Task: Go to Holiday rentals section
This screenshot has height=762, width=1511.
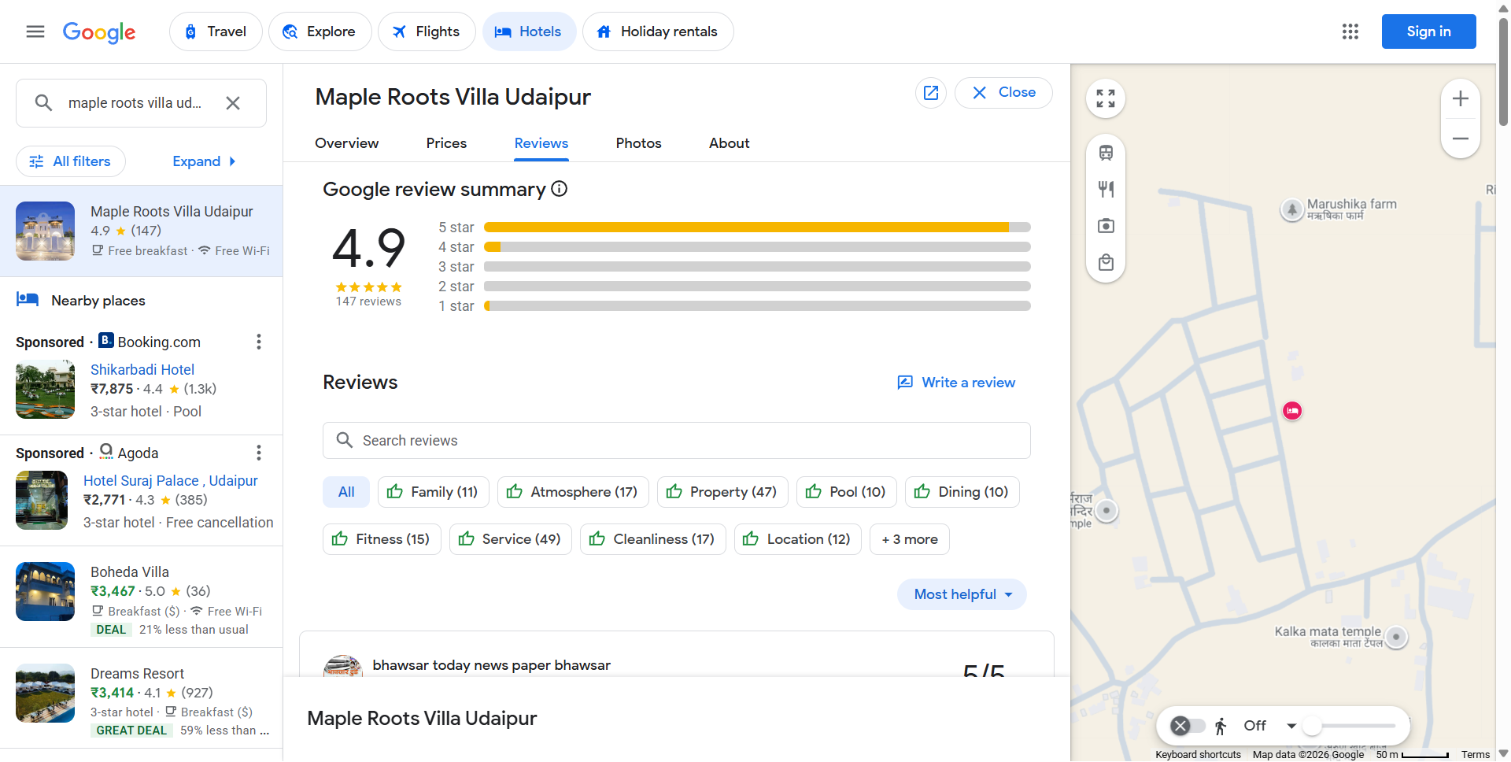Action: 658,31
